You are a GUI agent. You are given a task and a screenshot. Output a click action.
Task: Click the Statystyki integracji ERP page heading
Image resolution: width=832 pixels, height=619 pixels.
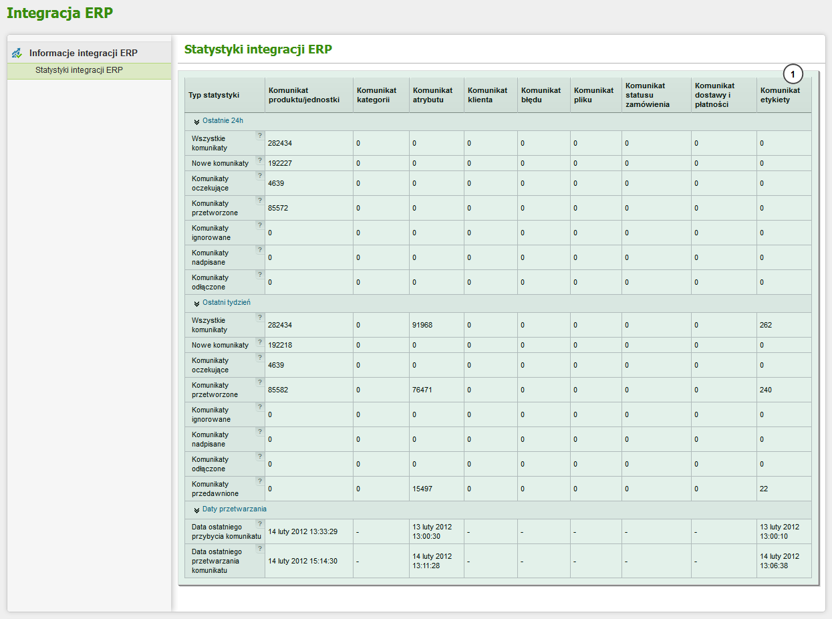(x=258, y=49)
